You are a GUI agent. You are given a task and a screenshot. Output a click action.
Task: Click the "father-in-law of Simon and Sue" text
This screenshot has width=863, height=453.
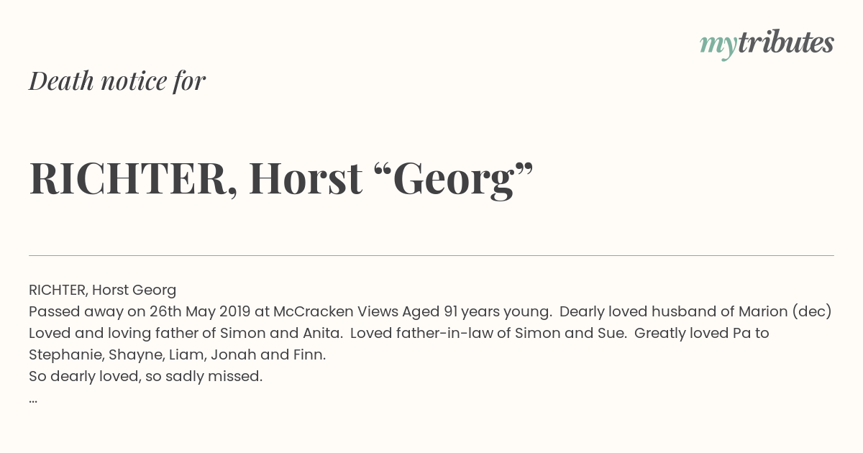(x=513, y=333)
